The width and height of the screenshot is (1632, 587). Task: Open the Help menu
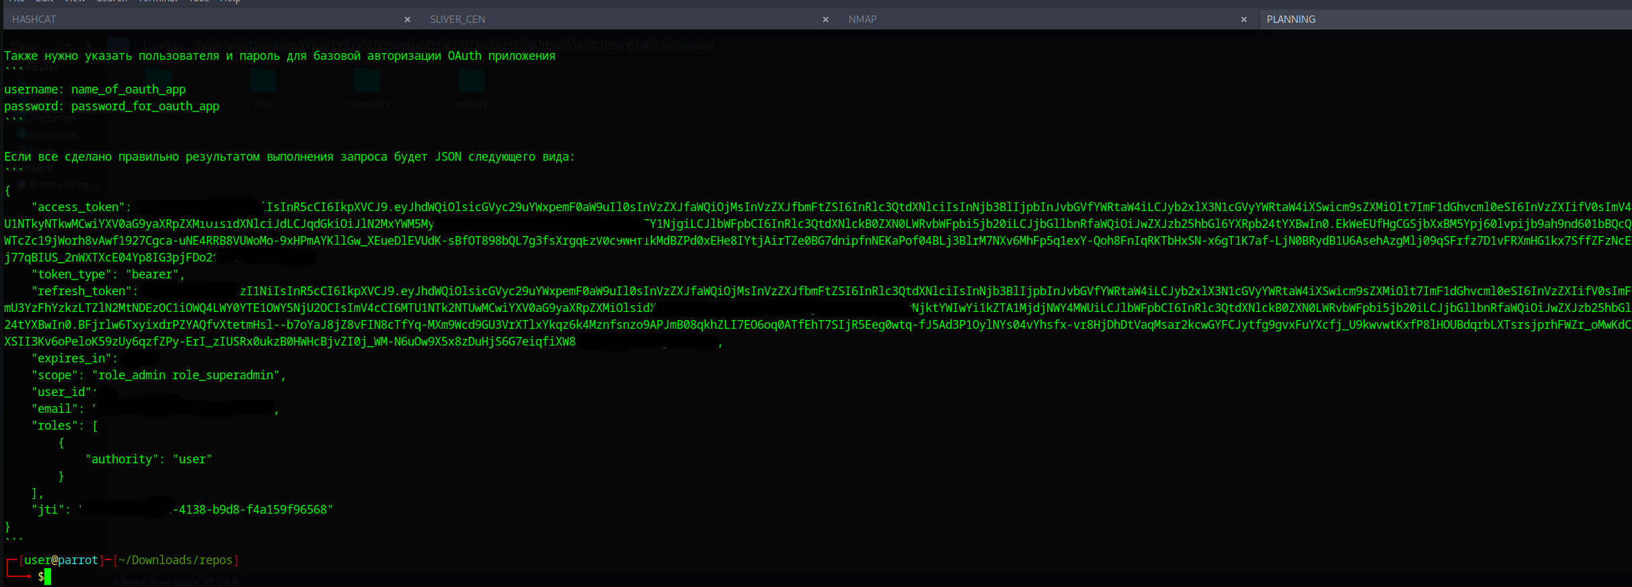click(230, 1)
